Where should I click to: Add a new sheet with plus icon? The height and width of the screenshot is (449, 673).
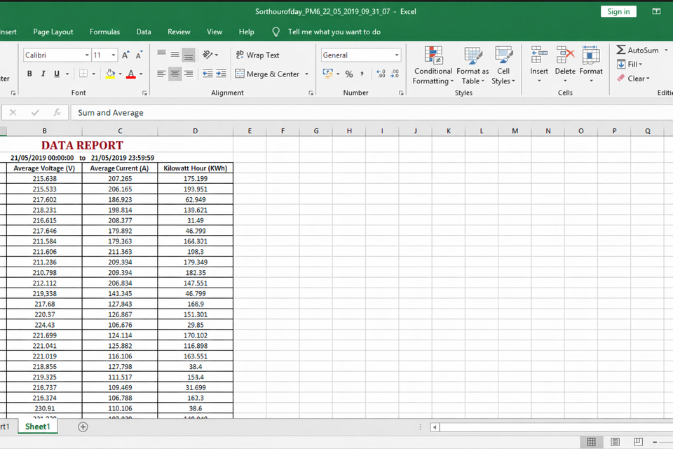pyautogui.click(x=83, y=427)
